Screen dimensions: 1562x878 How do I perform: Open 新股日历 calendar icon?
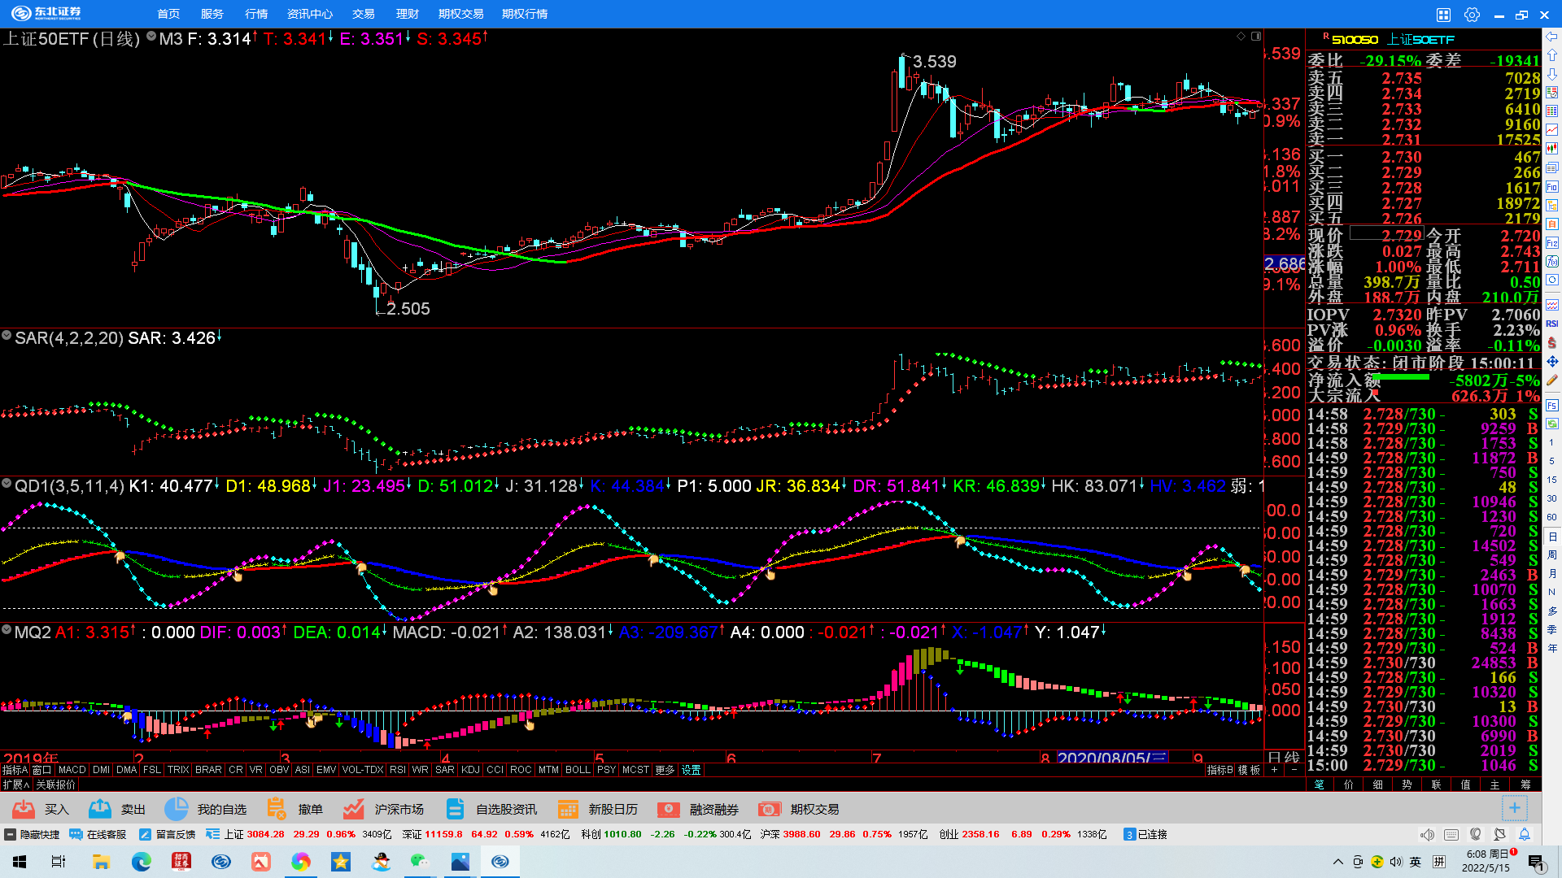pyautogui.click(x=568, y=809)
